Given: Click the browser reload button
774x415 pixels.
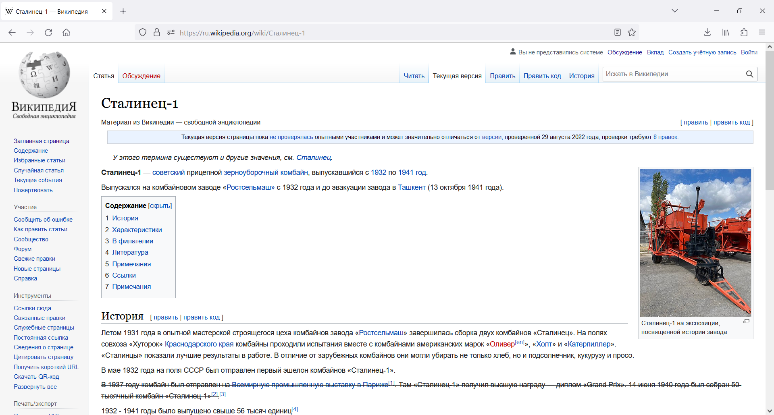Looking at the screenshot, I should tap(48, 33).
